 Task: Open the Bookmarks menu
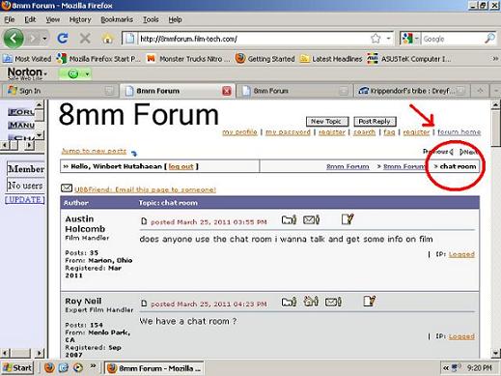point(117,19)
